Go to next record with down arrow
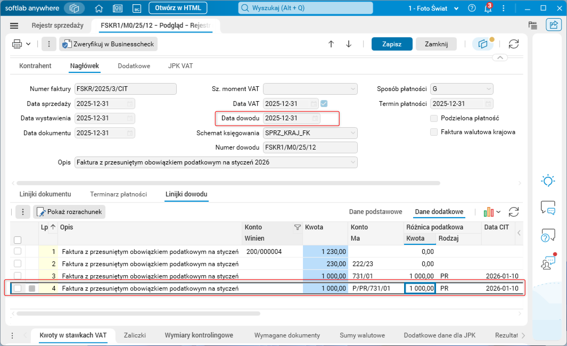This screenshot has height=346, width=567. 348,44
